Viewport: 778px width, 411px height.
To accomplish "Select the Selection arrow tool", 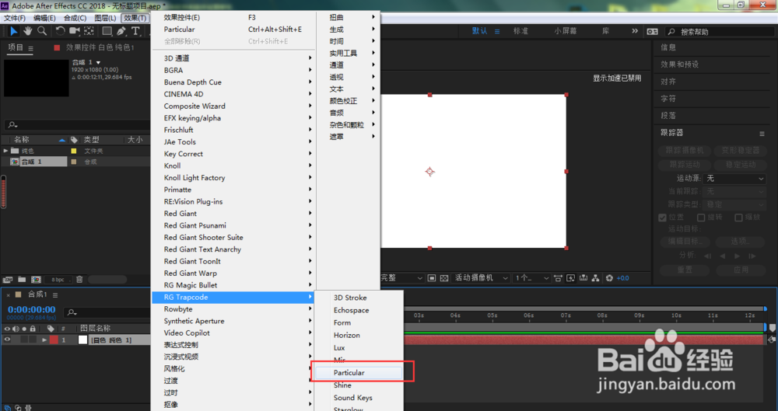I will pos(13,31).
